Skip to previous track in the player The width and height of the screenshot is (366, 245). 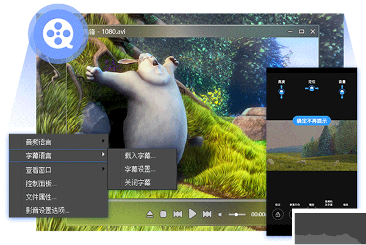tap(178, 214)
